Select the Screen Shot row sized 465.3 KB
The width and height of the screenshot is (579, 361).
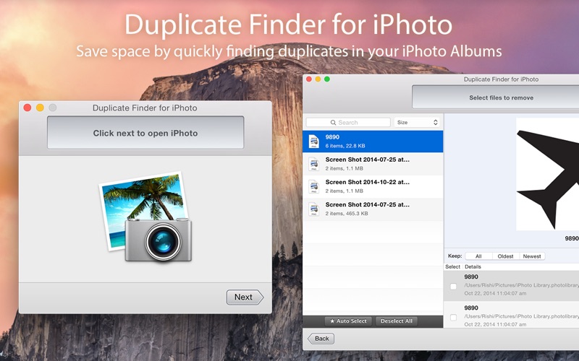tap(373, 209)
